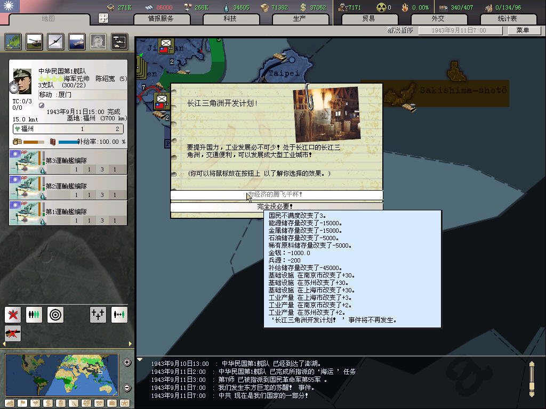Click log entry 第7师 已被指派到国民革命军第55军

coord(272,380)
